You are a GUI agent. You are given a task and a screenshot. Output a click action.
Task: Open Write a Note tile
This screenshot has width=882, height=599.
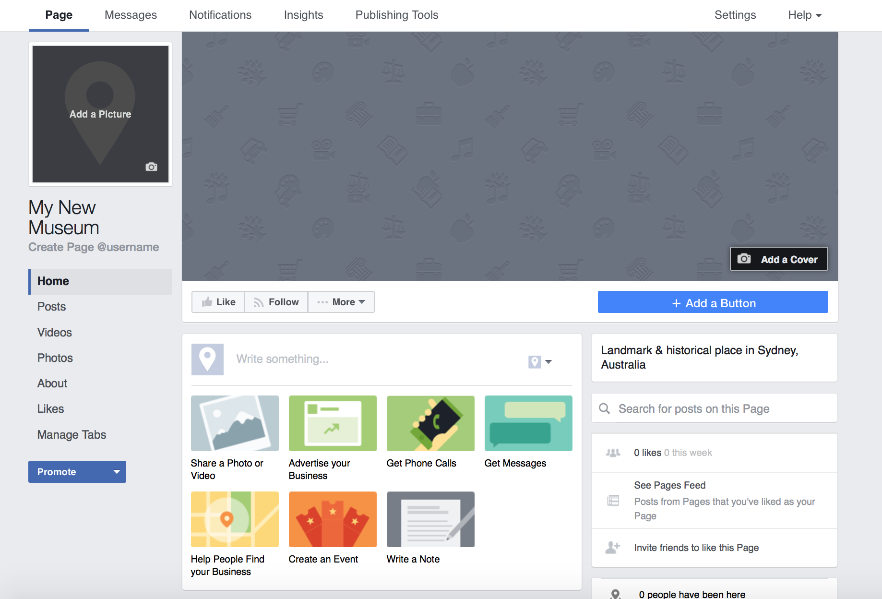tap(430, 528)
